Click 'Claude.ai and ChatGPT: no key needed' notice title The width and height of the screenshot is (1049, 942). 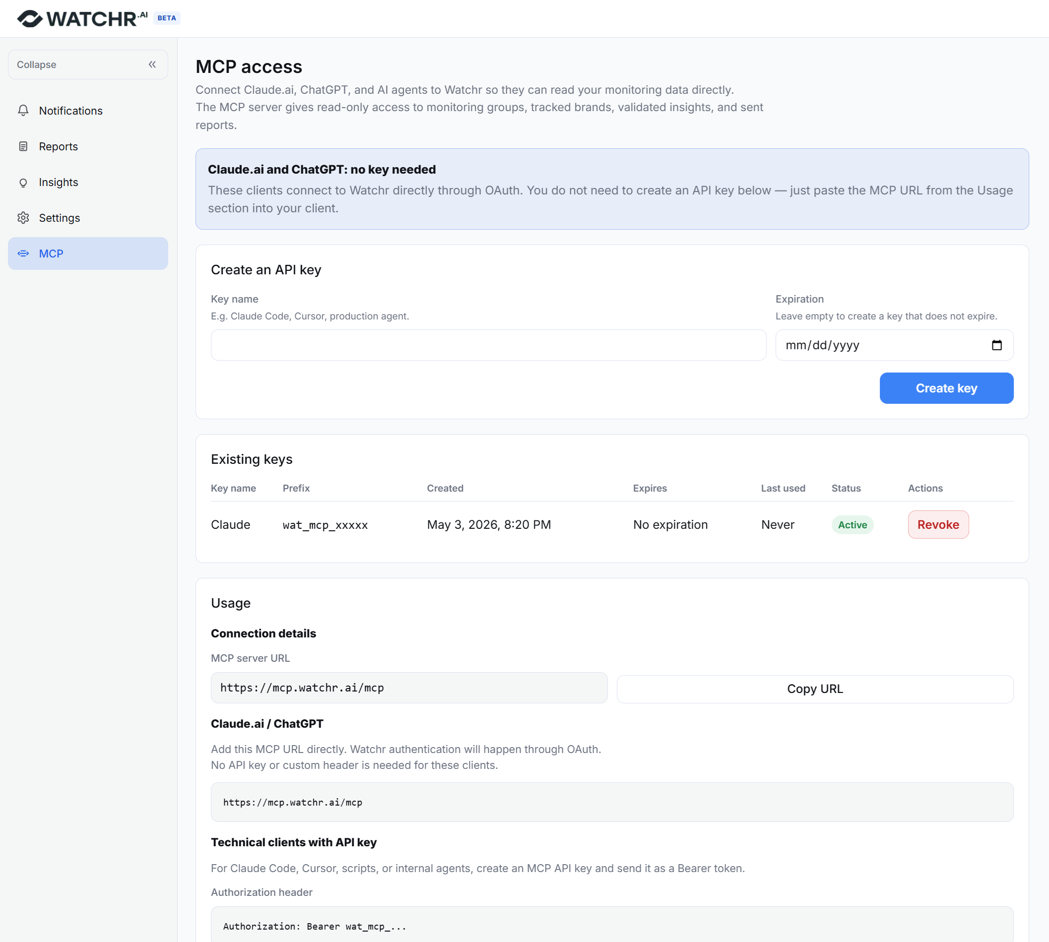point(322,169)
